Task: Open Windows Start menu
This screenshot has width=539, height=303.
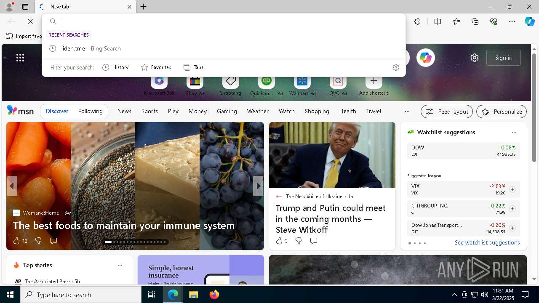Action: pos(10,295)
